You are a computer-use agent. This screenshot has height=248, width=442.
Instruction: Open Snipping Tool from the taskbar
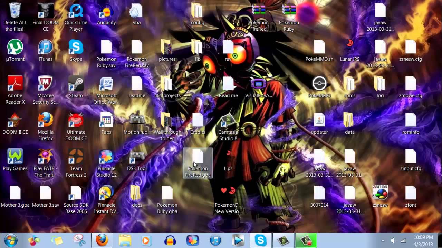pos(79,240)
